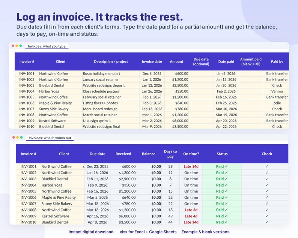Screen dimensions: 298x238
Task: Click the 'Due date (optional)' column header
Action: 201,61
